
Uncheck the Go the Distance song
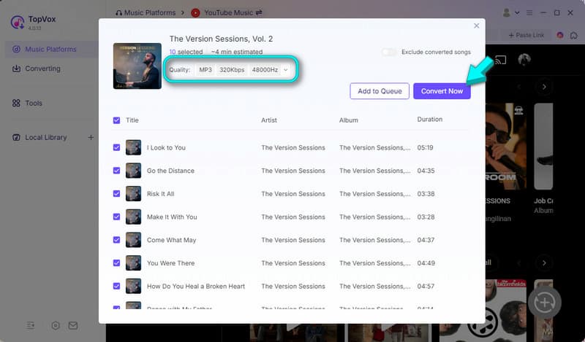click(x=116, y=171)
